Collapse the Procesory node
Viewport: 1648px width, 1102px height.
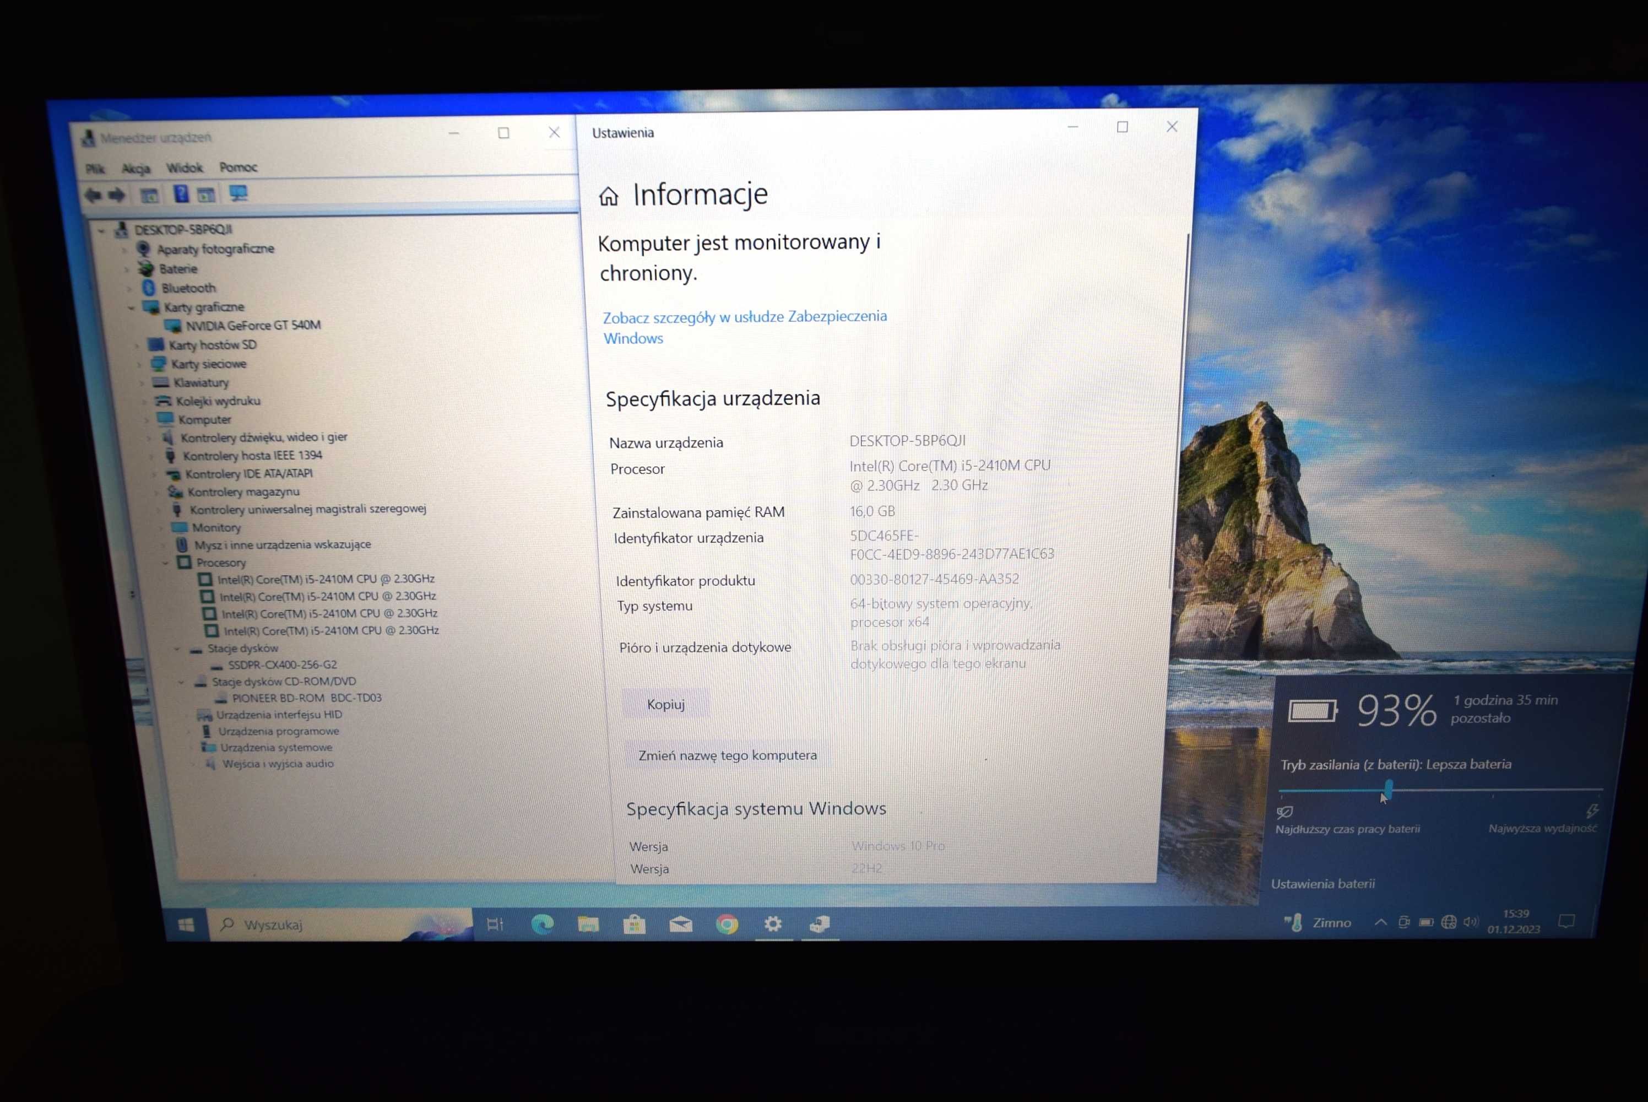(x=166, y=563)
